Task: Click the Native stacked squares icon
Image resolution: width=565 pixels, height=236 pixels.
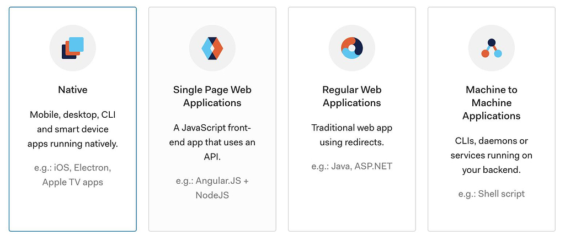Action: [73, 48]
